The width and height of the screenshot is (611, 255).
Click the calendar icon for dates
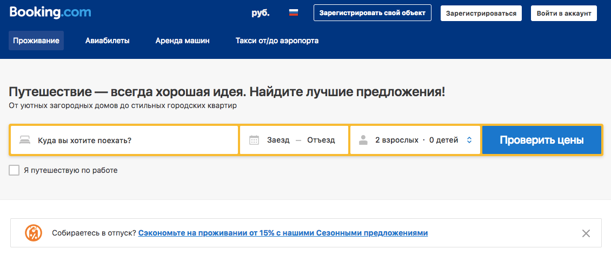(x=254, y=140)
